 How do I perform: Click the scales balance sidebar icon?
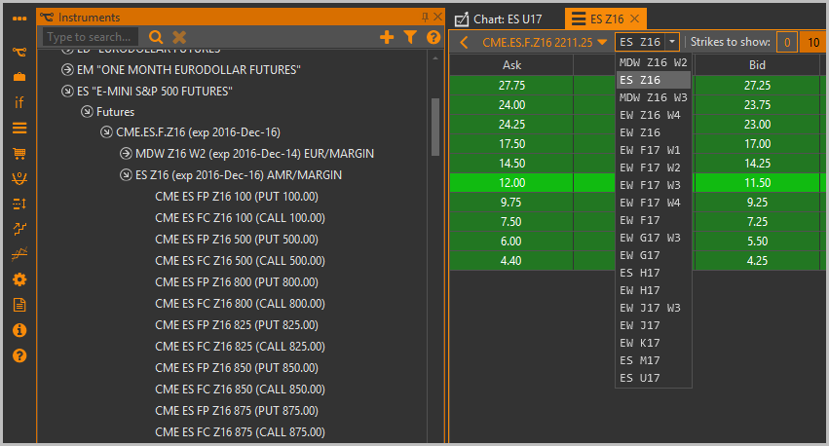(x=19, y=178)
